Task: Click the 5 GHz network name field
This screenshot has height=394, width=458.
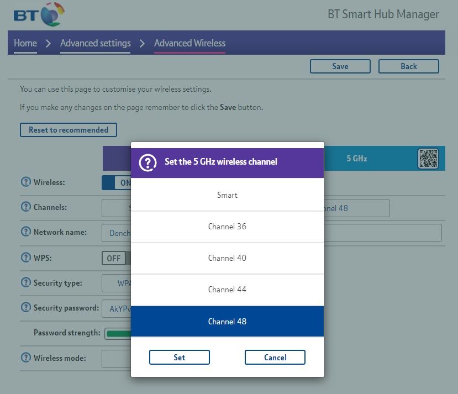Action: coord(383,233)
